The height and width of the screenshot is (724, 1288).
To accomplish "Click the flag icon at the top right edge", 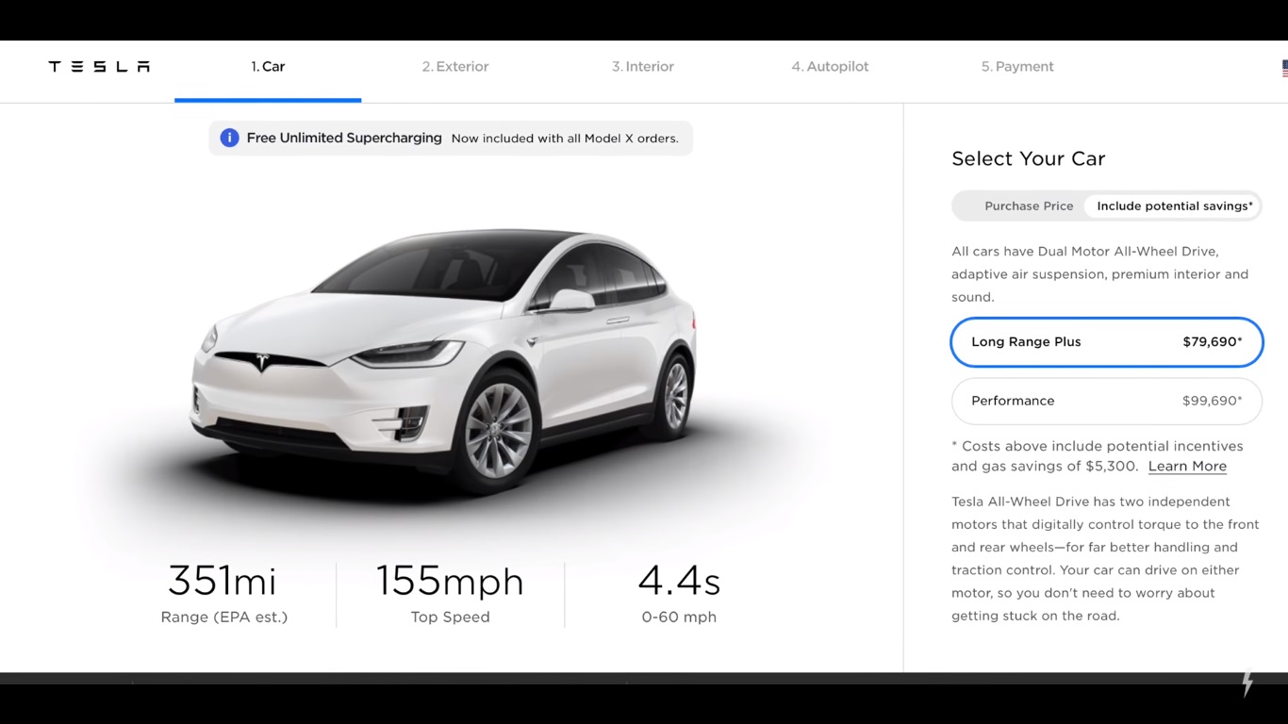I will tap(1284, 69).
